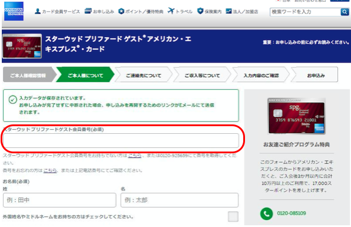Click the スターウッドプリファードゲスト会員番号 input field
The height and width of the screenshot is (227, 351).
(x=121, y=140)
